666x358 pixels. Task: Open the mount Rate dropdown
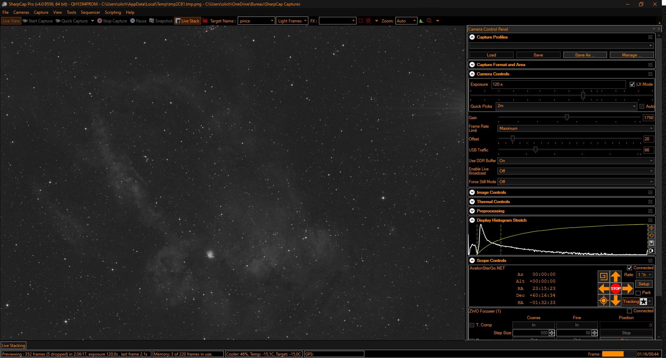click(645, 275)
